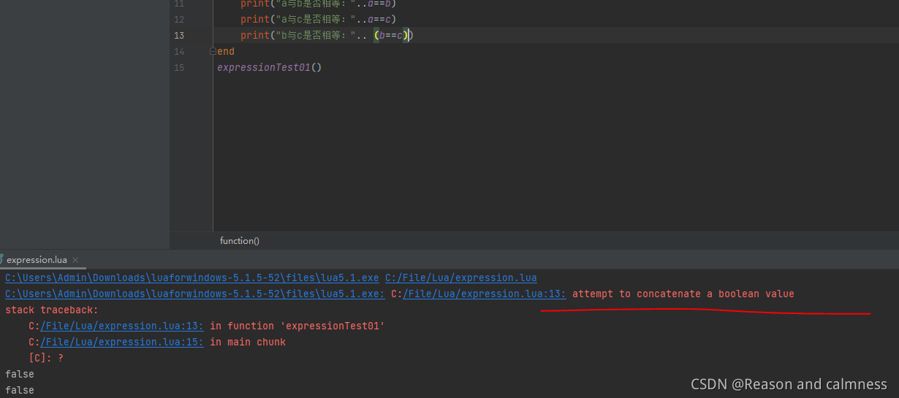Collapse the function fold marker beside 'end'
This screenshot has width=899, height=398.
pyautogui.click(x=213, y=51)
